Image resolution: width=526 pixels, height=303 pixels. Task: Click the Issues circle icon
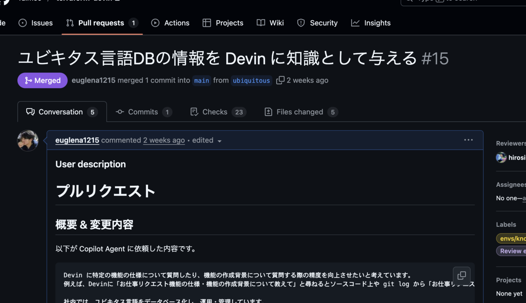tap(23, 23)
